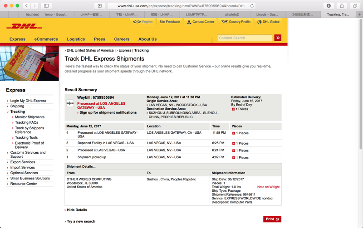Open the Express main menu
The width and height of the screenshot is (363, 228).
point(17,39)
